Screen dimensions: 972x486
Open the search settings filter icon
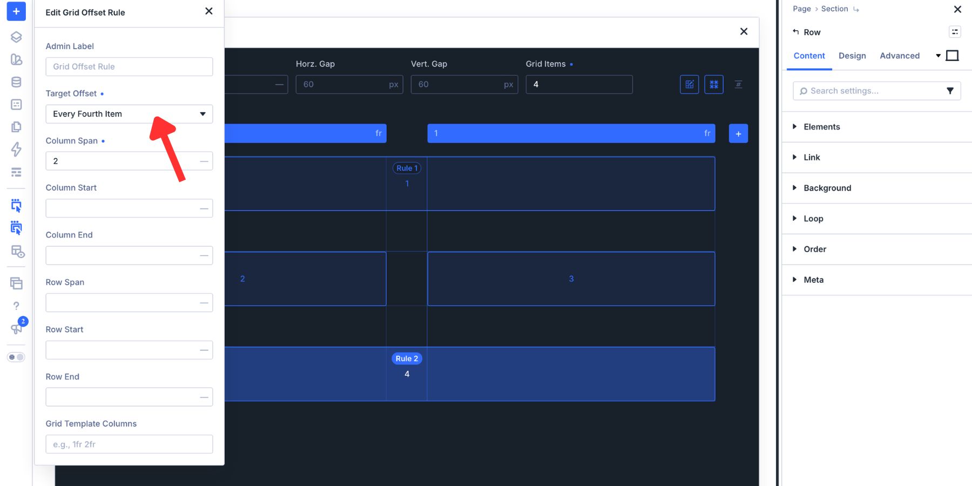point(950,91)
